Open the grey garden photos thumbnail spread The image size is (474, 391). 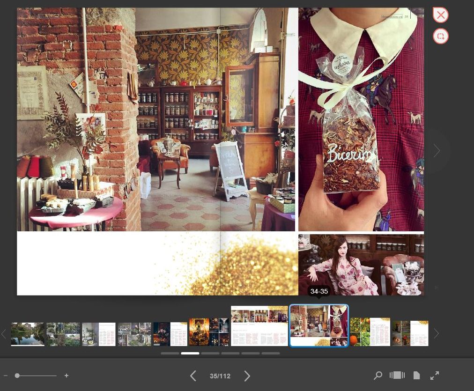click(134, 334)
